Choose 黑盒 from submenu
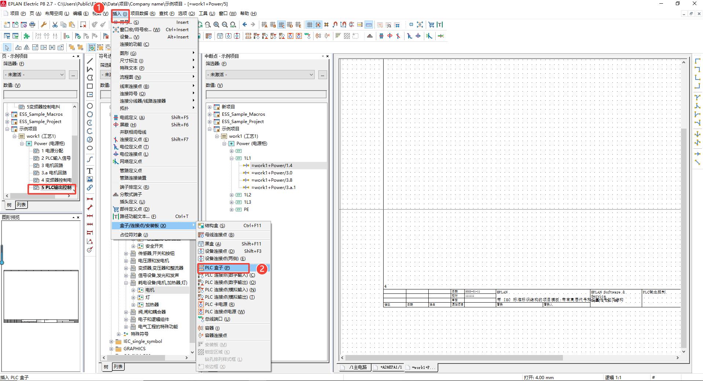The width and height of the screenshot is (703, 381). [x=234, y=244]
